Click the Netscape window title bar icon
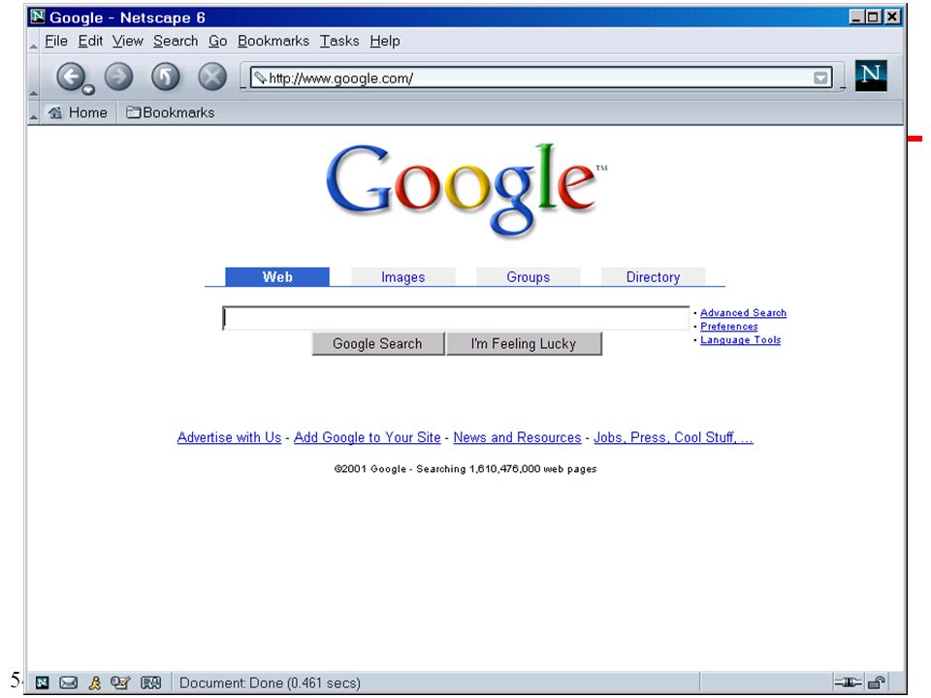The image size is (931, 698). point(38,16)
